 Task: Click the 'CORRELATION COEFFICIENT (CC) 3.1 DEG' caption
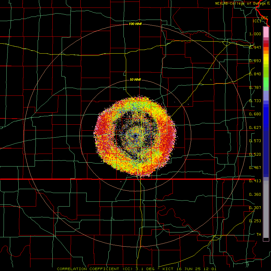[106, 269]
